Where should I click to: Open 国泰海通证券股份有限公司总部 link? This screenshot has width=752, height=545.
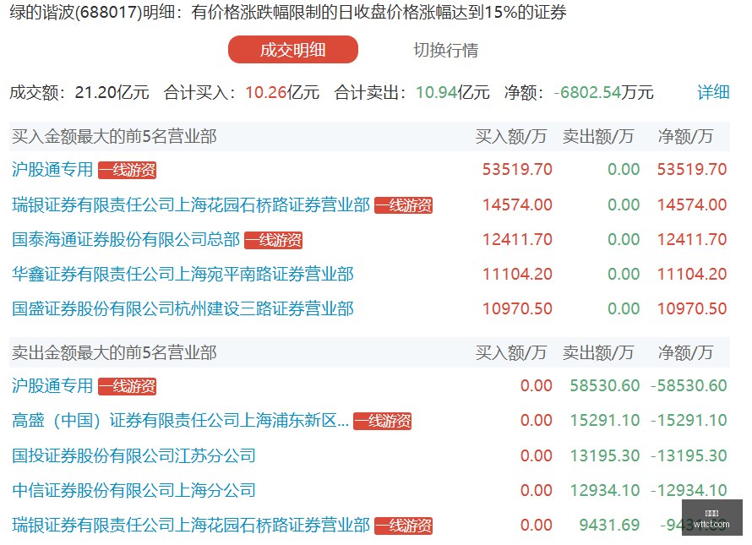126,239
